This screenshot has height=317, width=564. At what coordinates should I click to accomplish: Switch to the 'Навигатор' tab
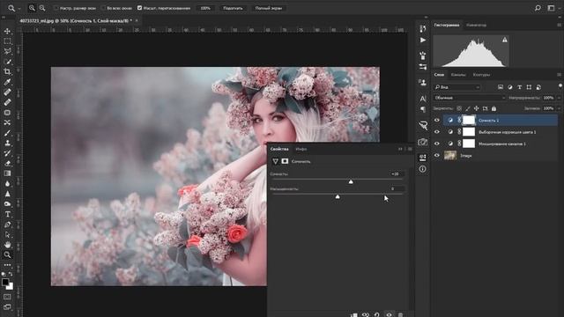pyautogui.click(x=476, y=26)
